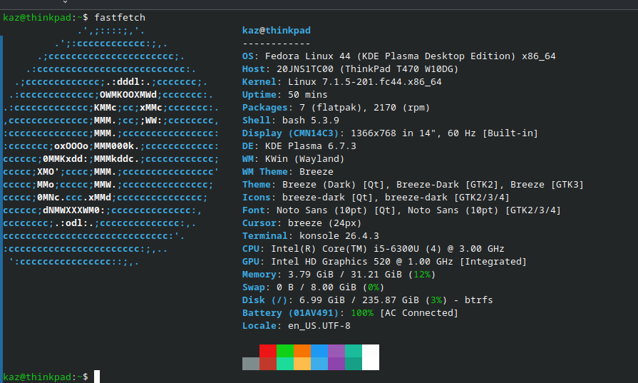The width and height of the screenshot is (638, 383).
Task: Click the bright red color block
Action: (x=268, y=351)
